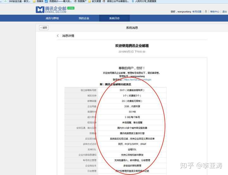Viewport: 228px width, 175px height.
Task: Click the 网页、POP3/SMTP、IMAP cell
Action: tap(132, 144)
